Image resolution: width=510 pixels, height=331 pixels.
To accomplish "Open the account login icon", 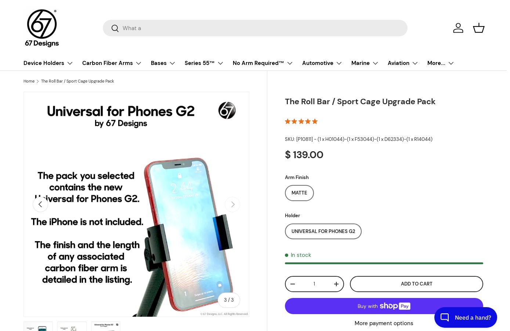I will 458,28.
